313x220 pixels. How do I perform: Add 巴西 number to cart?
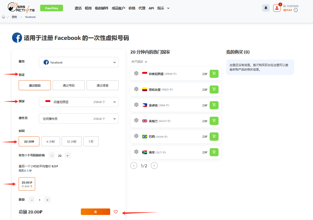pos(214,136)
